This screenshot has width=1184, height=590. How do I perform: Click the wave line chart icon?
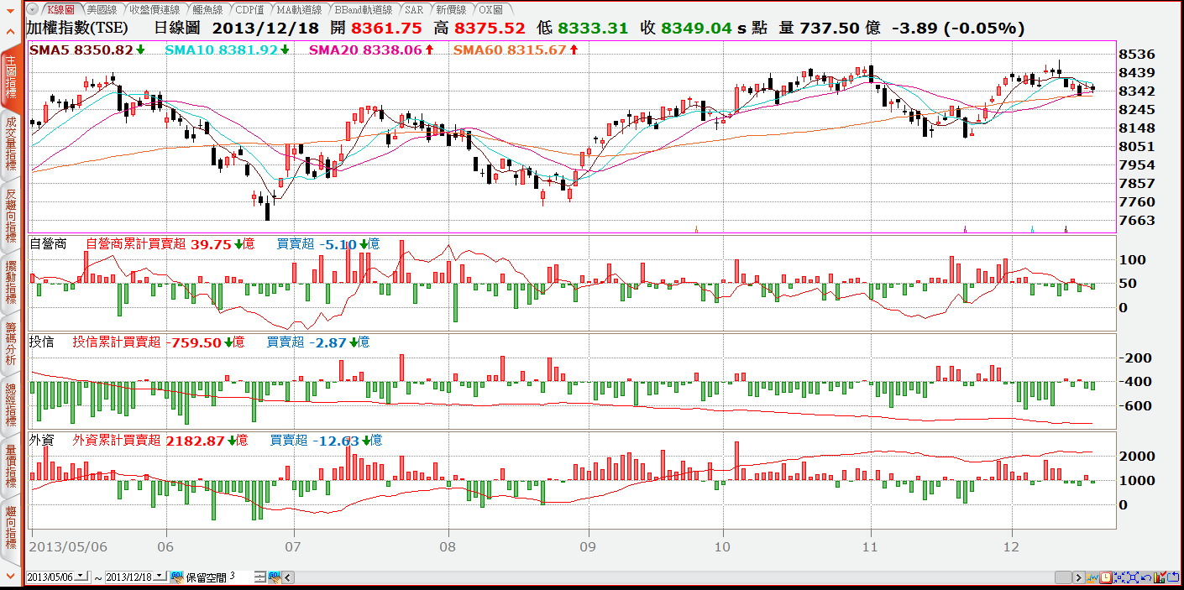pyautogui.click(x=1092, y=577)
